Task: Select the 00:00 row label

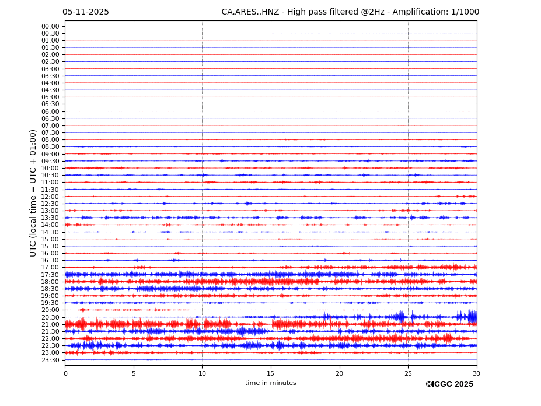Action: 50,26
